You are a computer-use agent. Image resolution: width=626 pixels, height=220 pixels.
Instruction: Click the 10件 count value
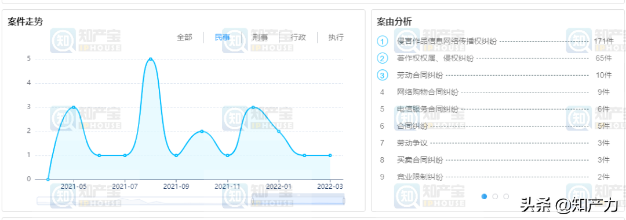click(x=603, y=75)
